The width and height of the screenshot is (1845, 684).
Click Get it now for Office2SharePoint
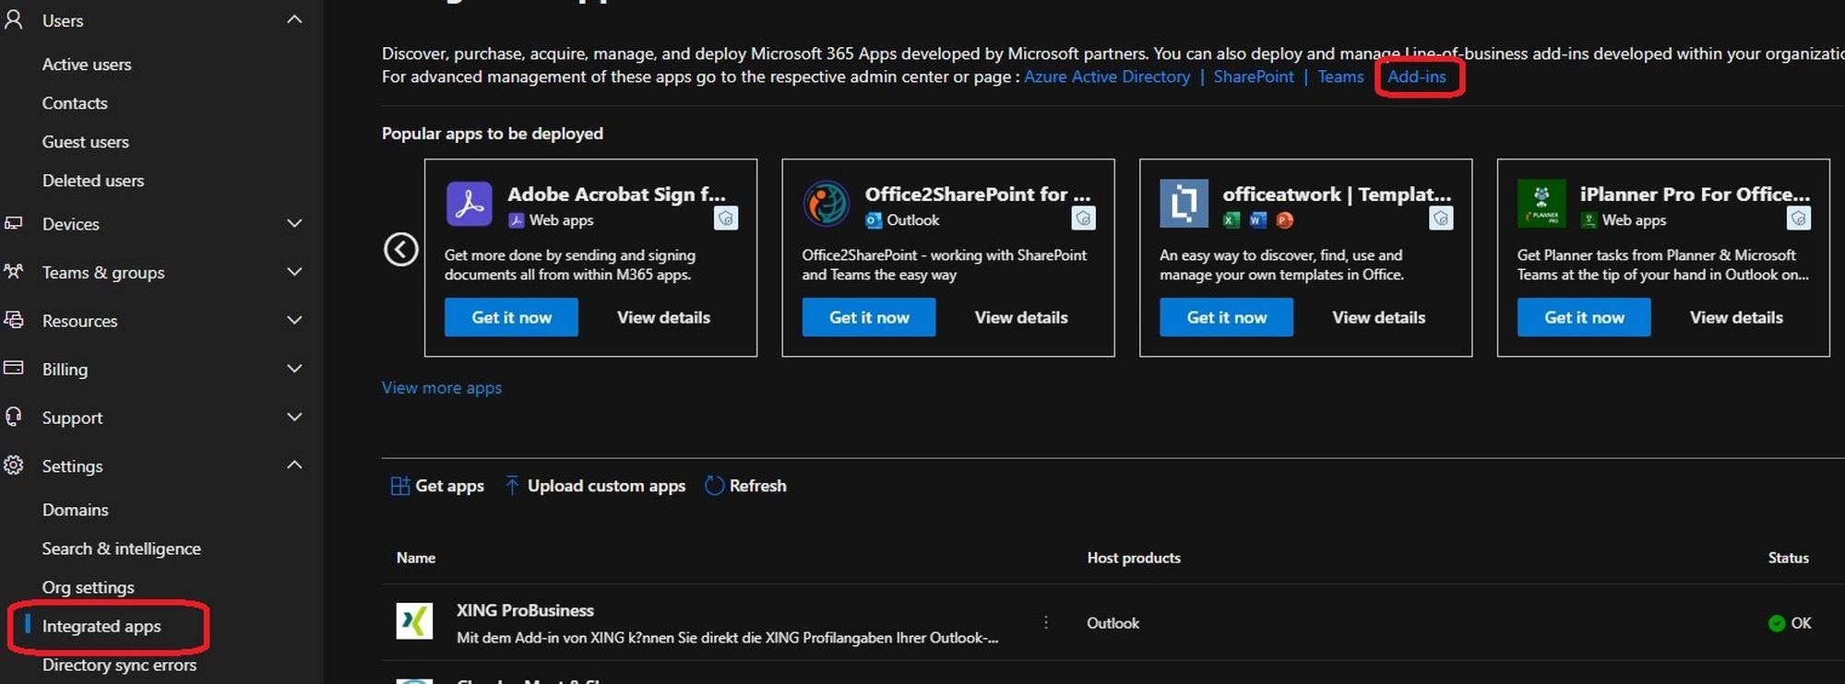(868, 317)
